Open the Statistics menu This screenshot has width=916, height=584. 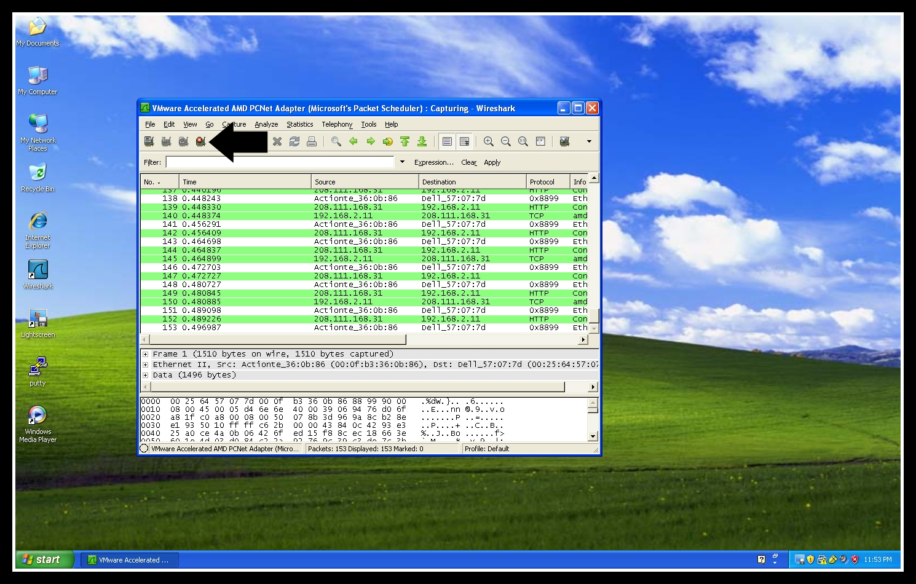[x=300, y=124]
